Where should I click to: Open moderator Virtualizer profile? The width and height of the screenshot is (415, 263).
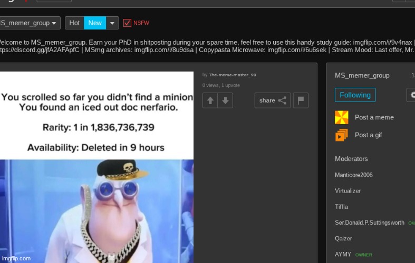pyautogui.click(x=348, y=190)
